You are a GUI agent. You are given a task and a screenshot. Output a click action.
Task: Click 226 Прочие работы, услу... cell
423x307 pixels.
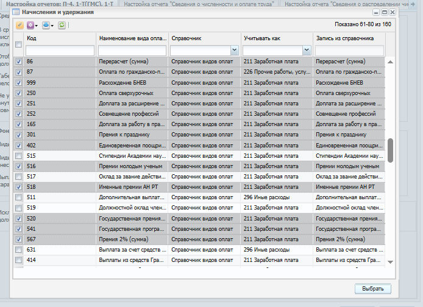277,72
